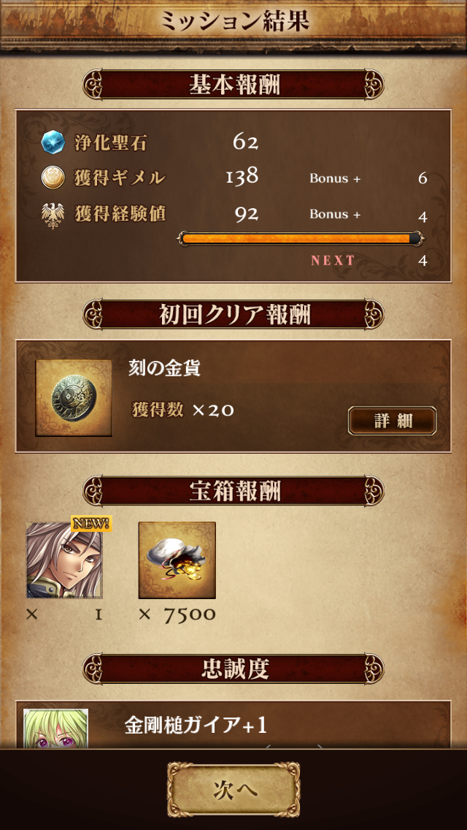Screen dimensions: 467x830
Task: Tap the 獲得ギメル gold coin icon
Action: (53, 178)
